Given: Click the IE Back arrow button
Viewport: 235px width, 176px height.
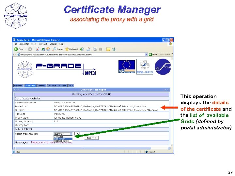Looking at the screenshot, I should click(x=16, y=49).
